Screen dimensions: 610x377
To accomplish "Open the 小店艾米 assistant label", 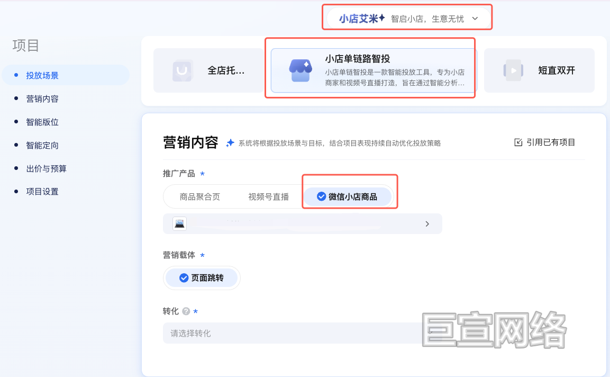I will click(x=362, y=19).
